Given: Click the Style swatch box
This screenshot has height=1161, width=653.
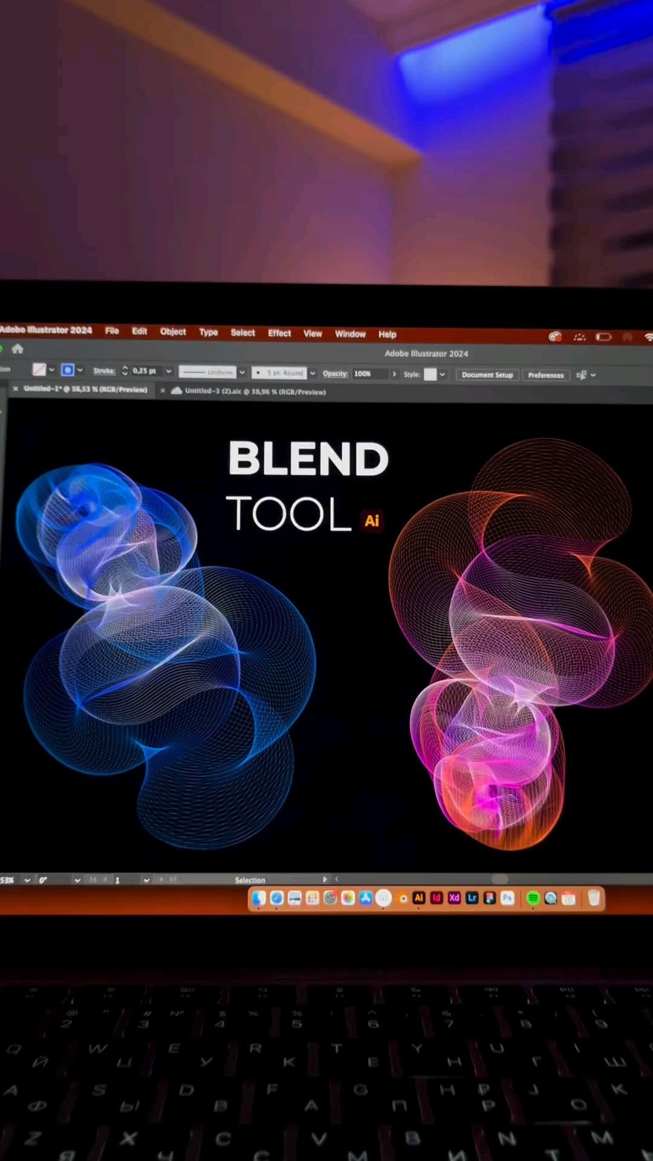Looking at the screenshot, I should tap(430, 374).
